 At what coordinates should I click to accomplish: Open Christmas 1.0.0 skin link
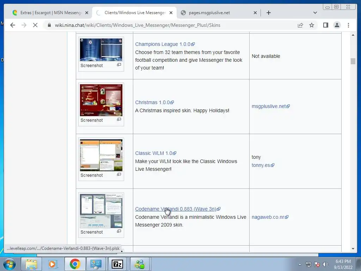pyautogui.click(x=154, y=102)
